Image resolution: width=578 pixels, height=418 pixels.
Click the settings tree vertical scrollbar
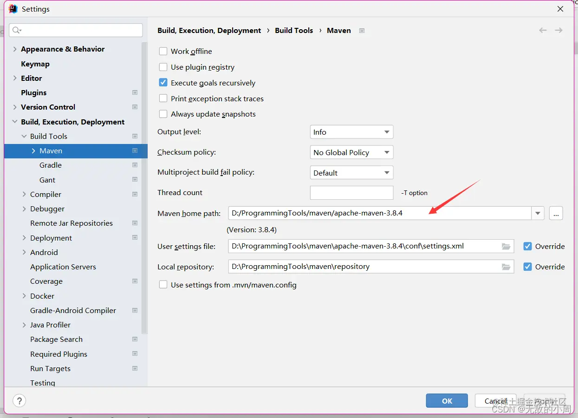click(144, 187)
